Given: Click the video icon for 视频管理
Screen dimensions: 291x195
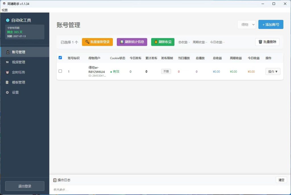Looking at the screenshot, I should [x=7, y=62].
